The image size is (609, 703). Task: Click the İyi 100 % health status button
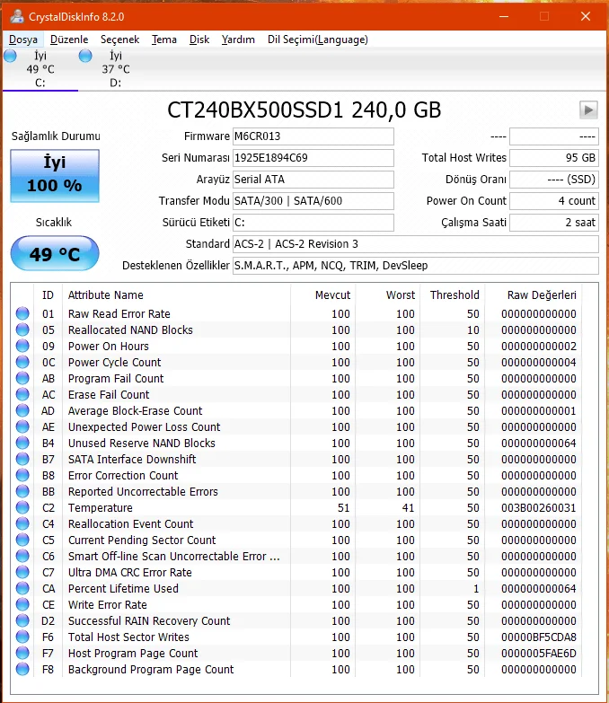tap(55, 176)
